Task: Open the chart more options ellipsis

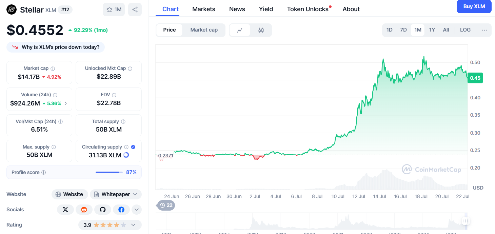Action: [484, 30]
